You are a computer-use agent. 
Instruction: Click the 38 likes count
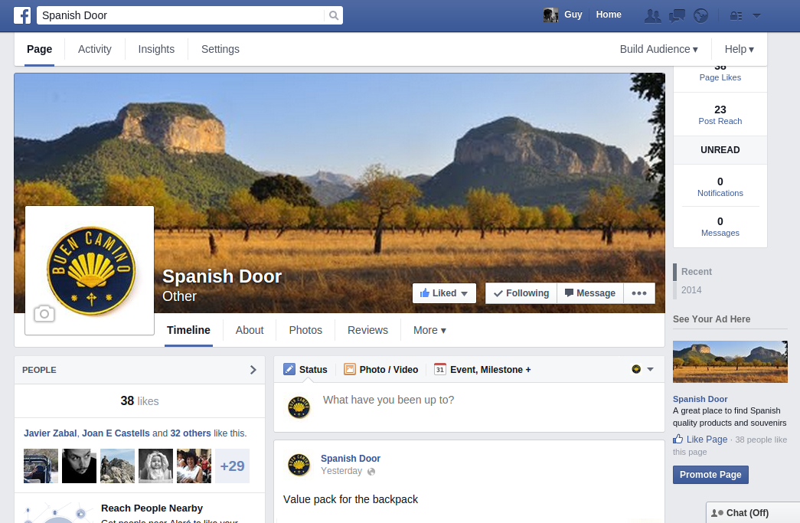139,401
